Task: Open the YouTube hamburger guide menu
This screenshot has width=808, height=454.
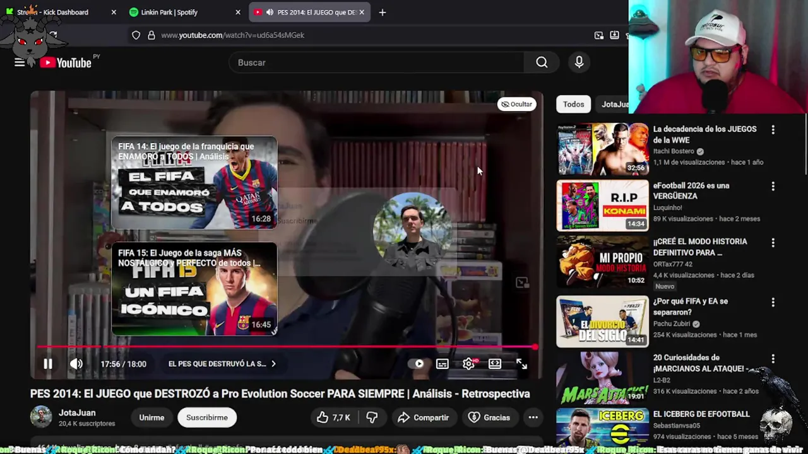Action: click(20, 62)
